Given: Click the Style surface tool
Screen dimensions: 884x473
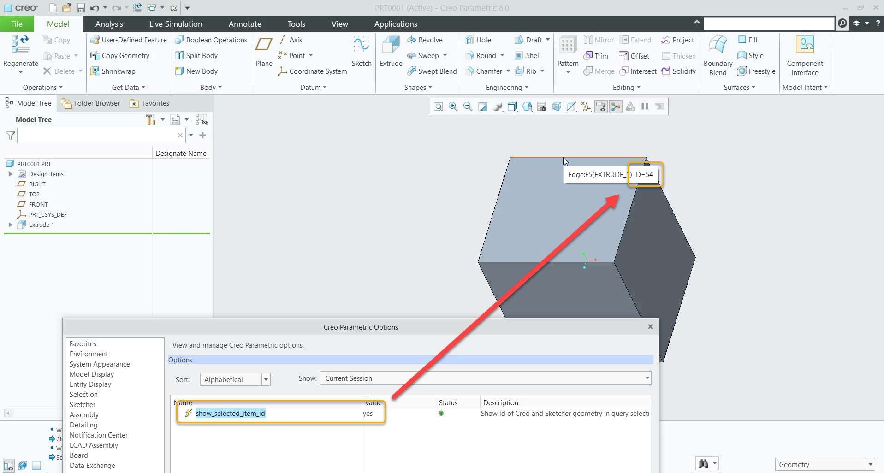Looking at the screenshot, I should [750, 56].
